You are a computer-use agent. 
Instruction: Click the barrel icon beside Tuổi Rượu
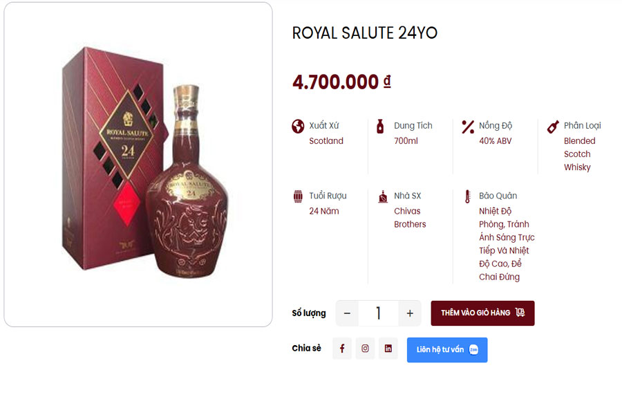298,196
